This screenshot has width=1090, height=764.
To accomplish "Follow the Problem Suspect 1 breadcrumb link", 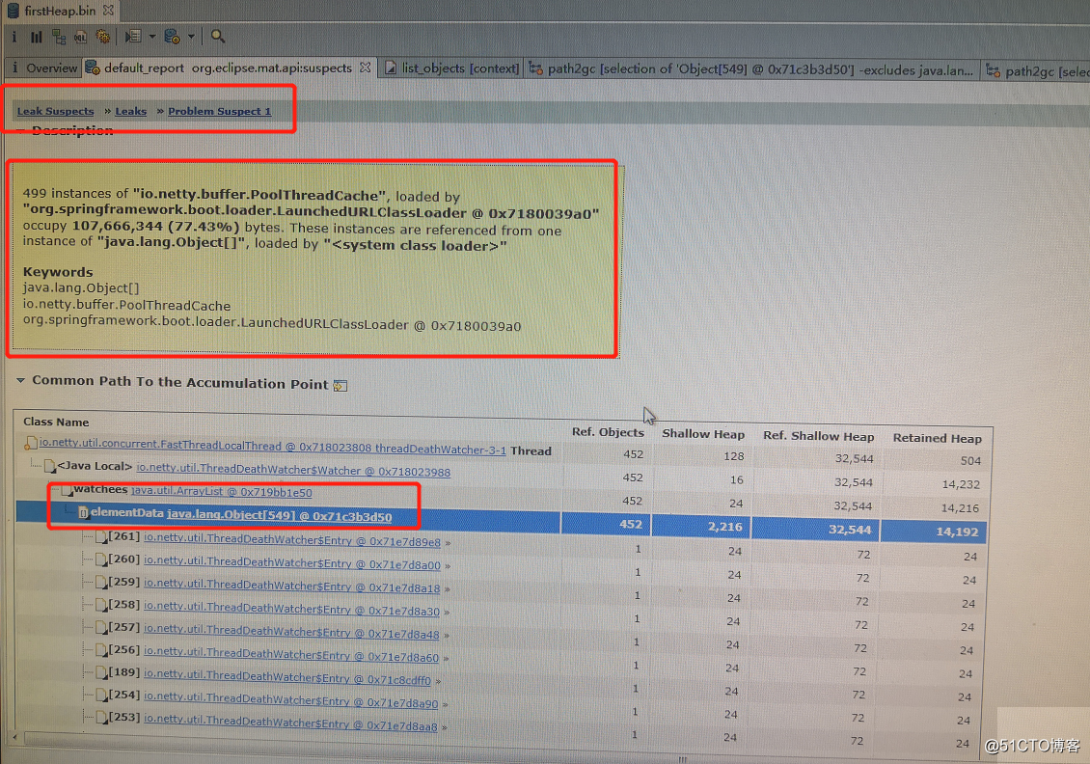I will 220,111.
